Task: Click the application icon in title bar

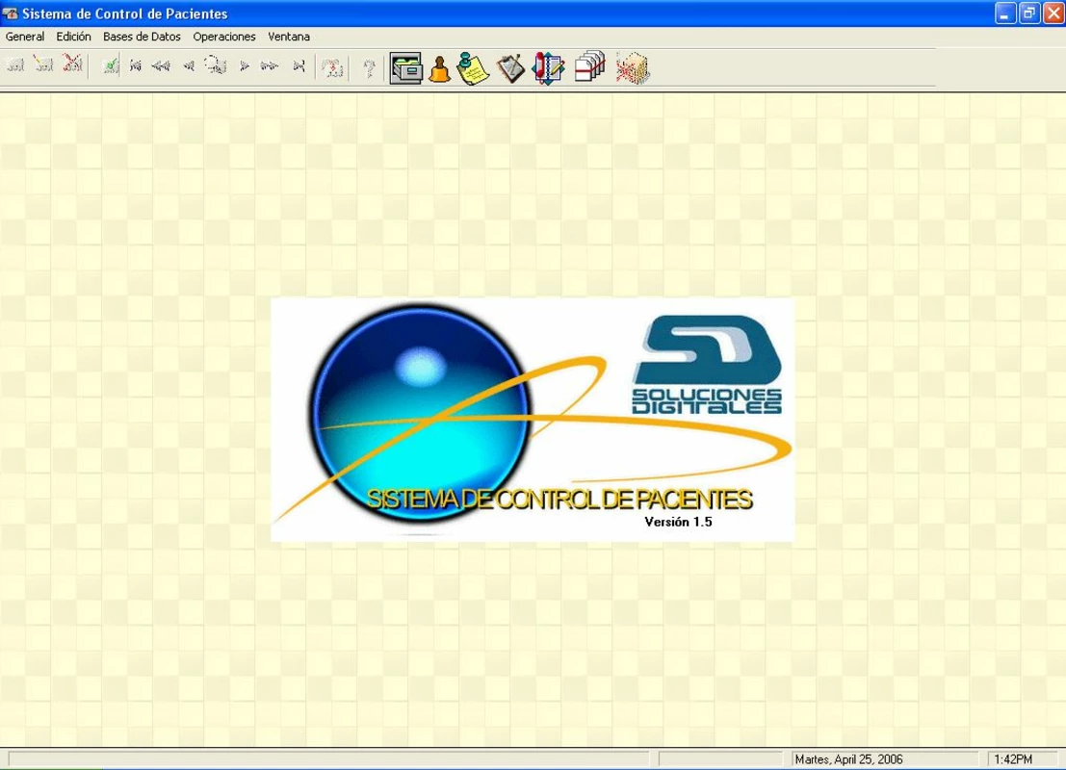Action: (11, 13)
